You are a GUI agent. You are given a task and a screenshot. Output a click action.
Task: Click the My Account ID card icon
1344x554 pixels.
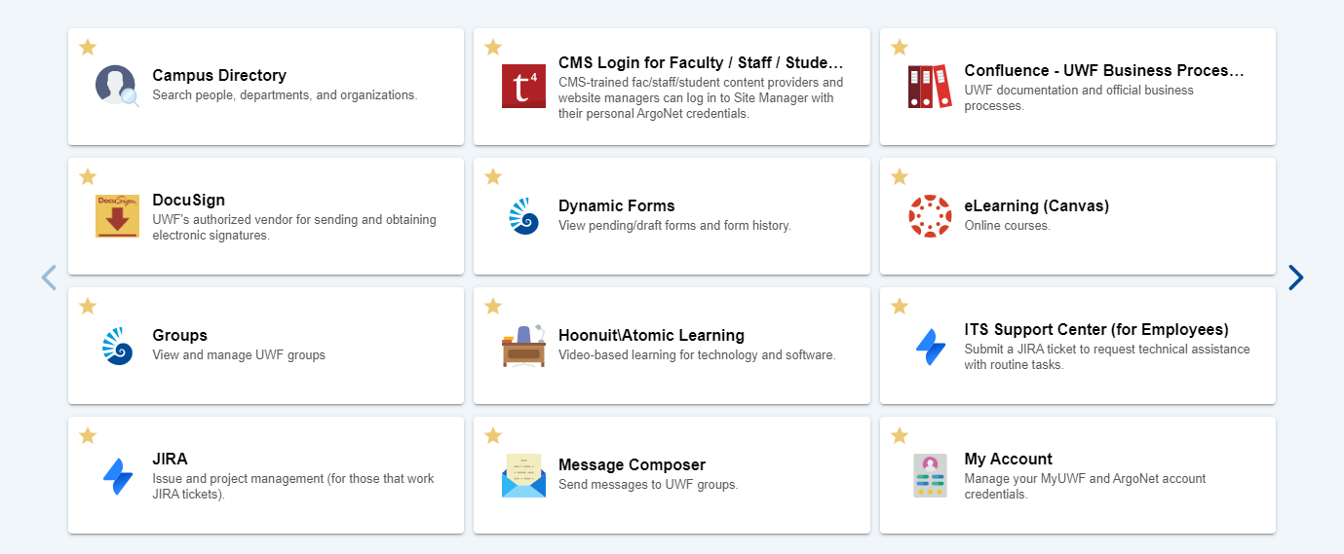coord(929,475)
